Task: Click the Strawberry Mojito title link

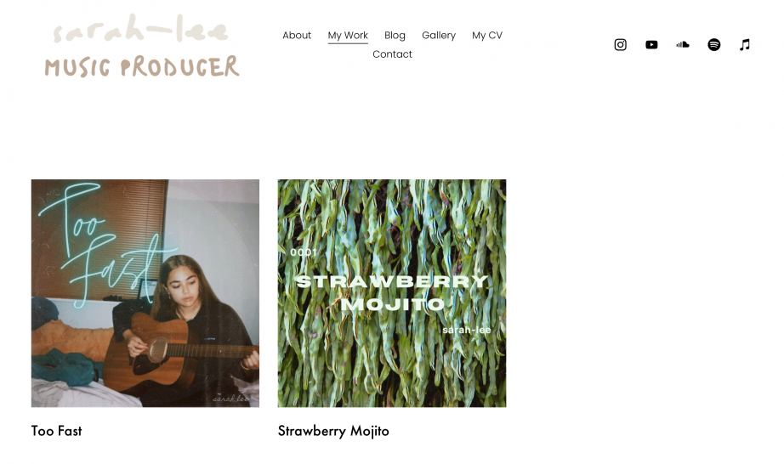Action: (x=333, y=431)
